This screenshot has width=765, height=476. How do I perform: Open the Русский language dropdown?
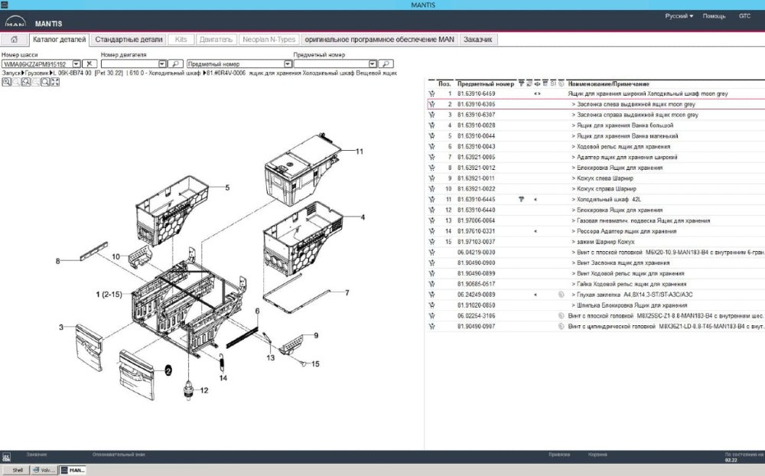coord(679,16)
